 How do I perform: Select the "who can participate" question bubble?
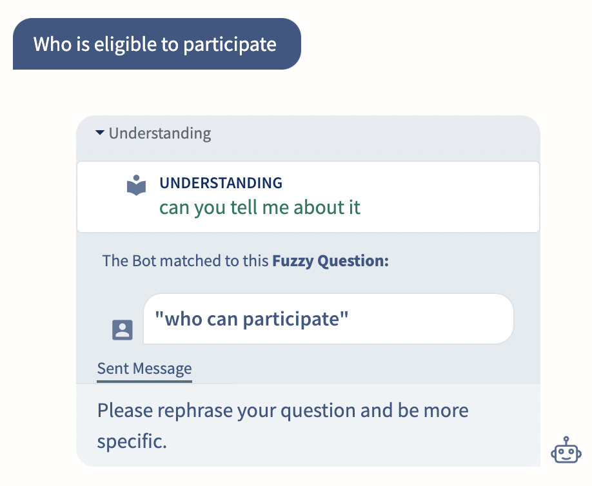(328, 319)
